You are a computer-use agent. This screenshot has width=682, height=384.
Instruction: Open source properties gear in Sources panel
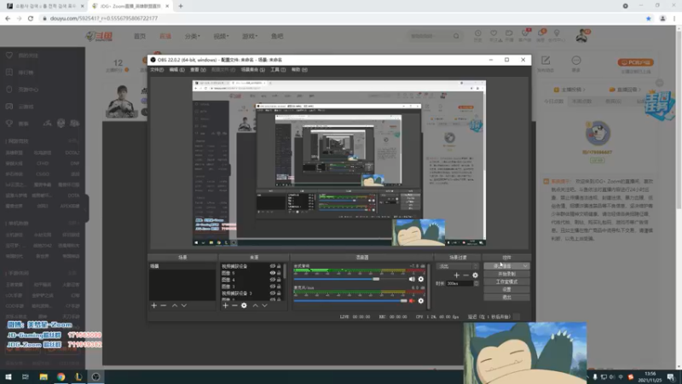pos(244,305)
